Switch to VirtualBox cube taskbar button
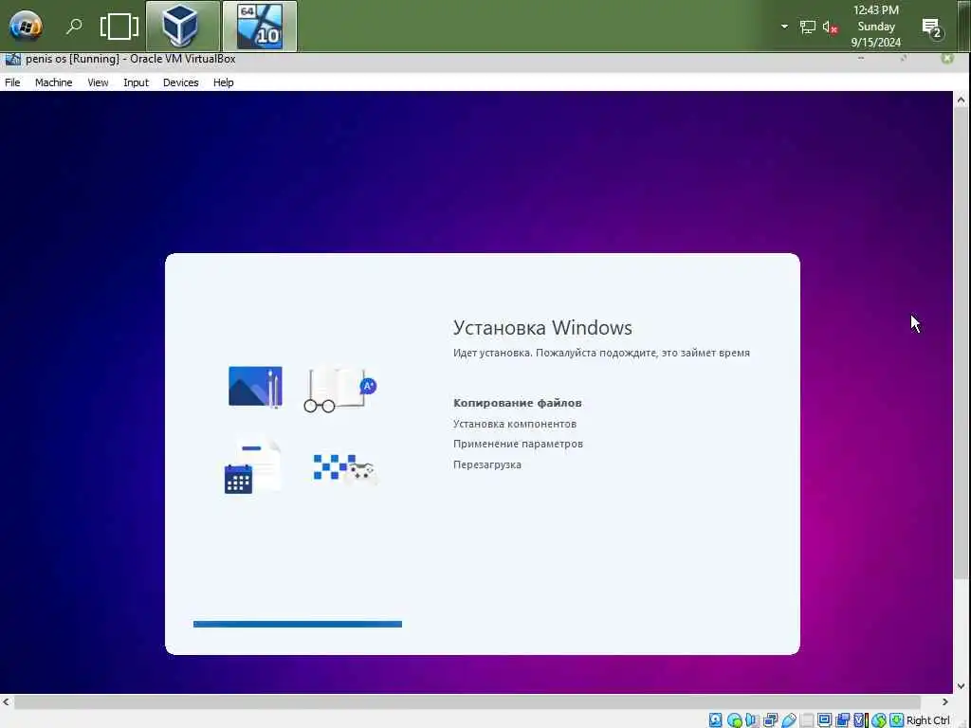 point(183,26)
